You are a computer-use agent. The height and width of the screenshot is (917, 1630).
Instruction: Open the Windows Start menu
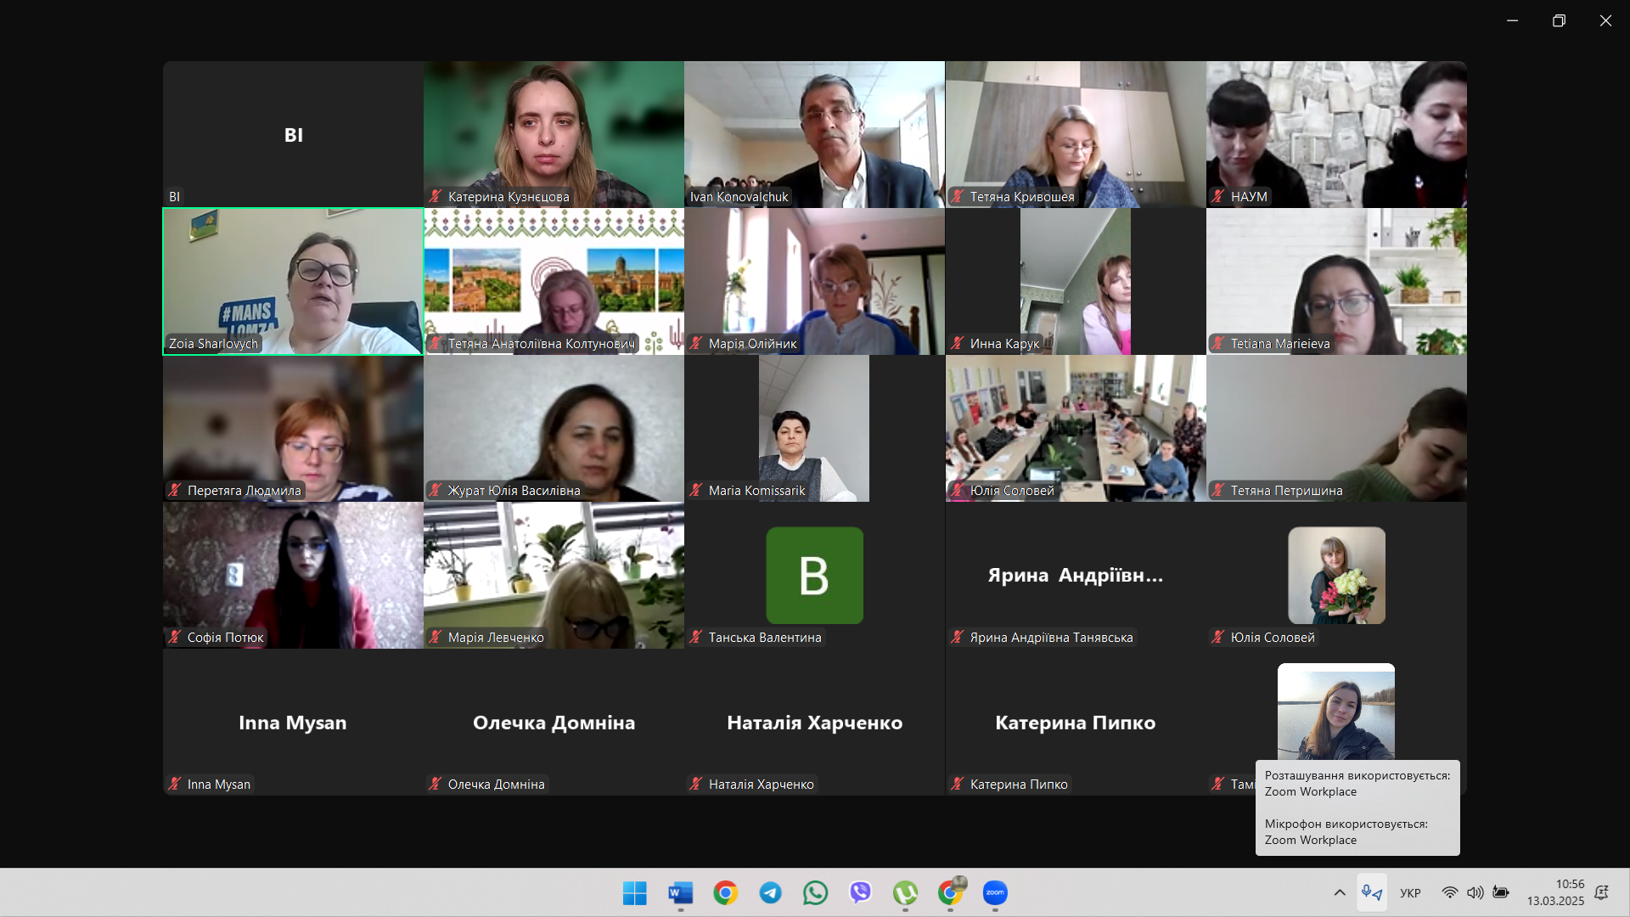coord(634,893)
